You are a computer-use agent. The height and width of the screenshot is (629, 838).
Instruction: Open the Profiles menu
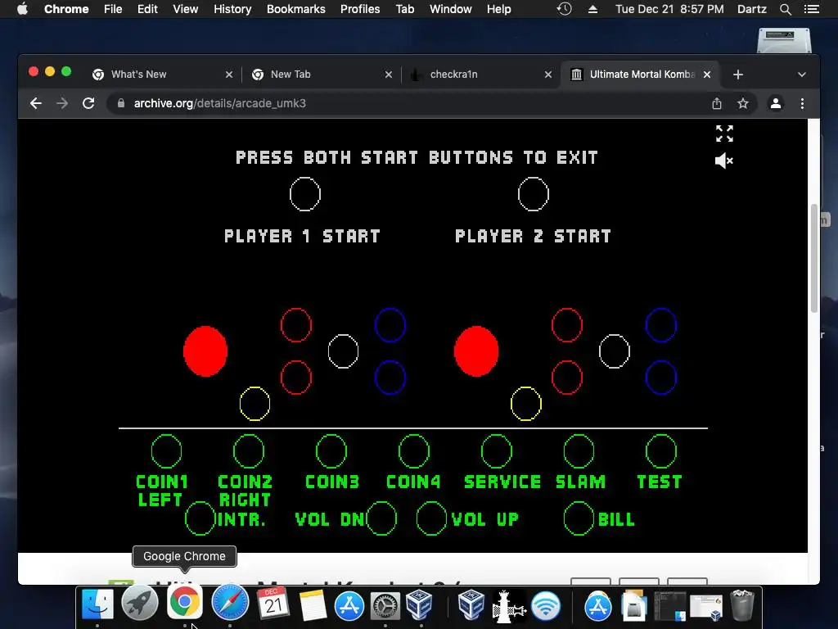tap(360, 9)
